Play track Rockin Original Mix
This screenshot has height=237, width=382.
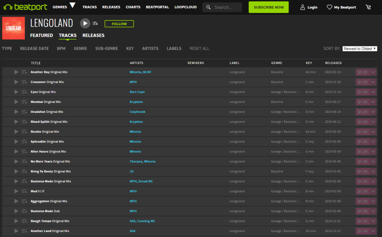click(x=16, y=132)
